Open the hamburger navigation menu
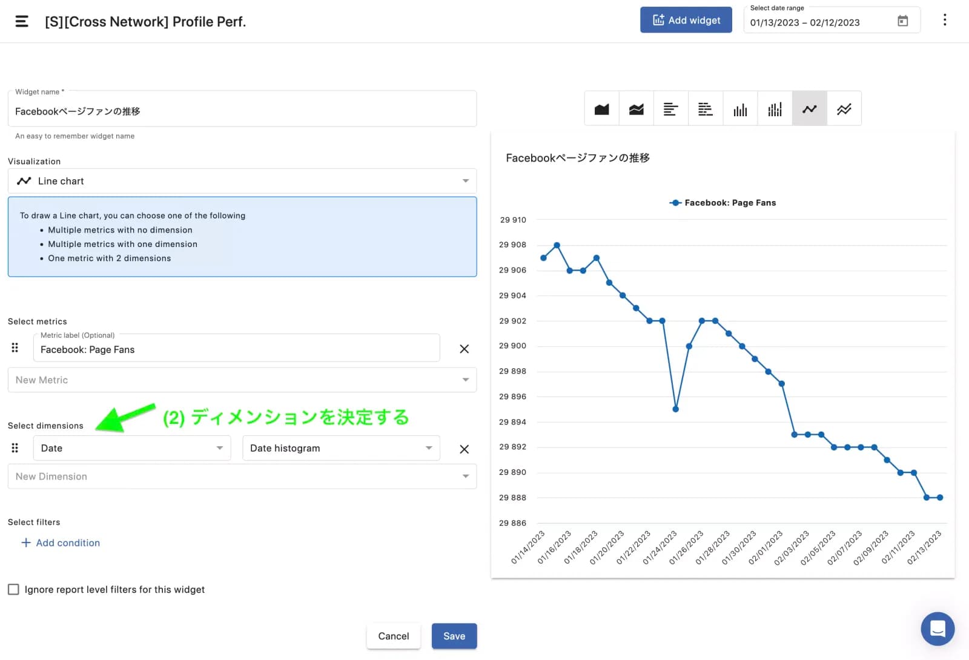969x660 pixels. [22, 22]
